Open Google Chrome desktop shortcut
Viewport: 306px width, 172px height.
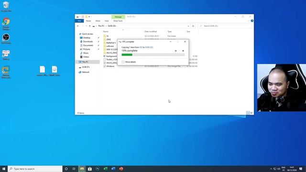(x=6, y=24)
